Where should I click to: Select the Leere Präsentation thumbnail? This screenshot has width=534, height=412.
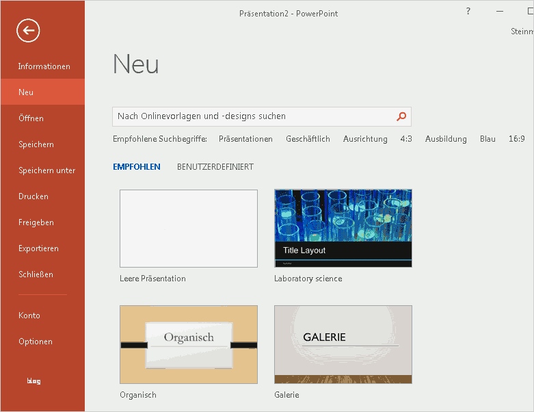coord(189,229)
